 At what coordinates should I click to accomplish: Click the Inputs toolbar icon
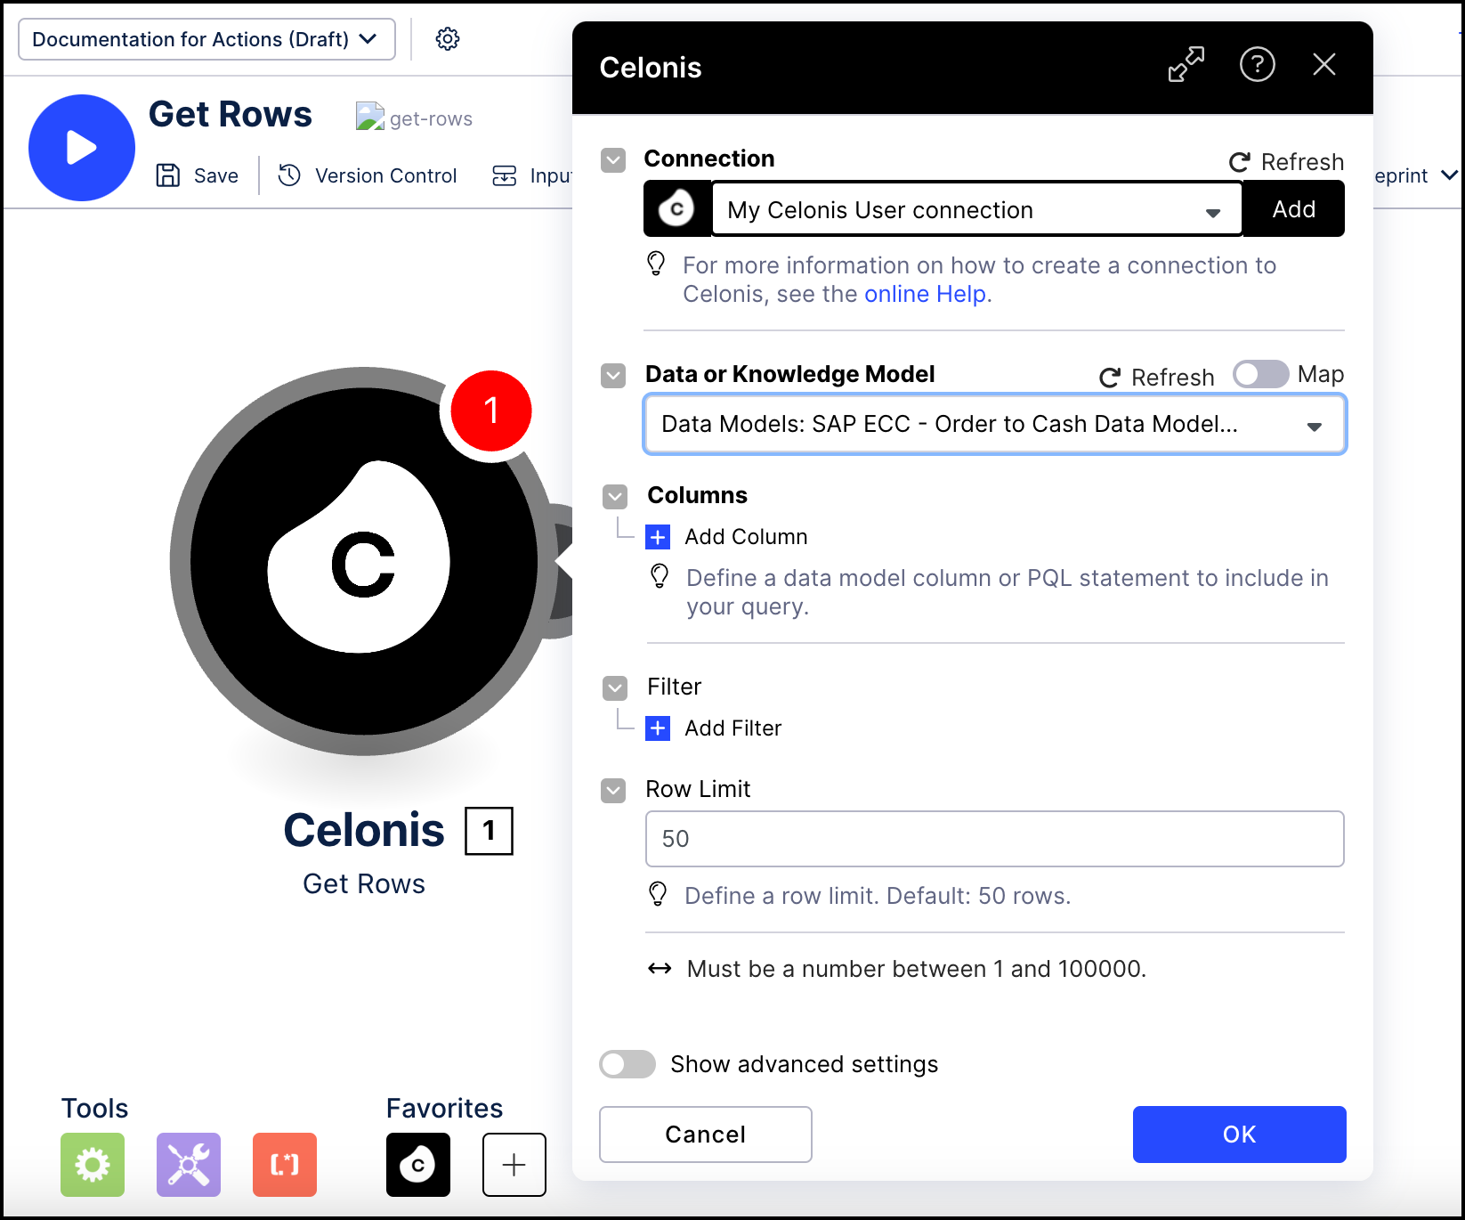click(x=505, y=175)
